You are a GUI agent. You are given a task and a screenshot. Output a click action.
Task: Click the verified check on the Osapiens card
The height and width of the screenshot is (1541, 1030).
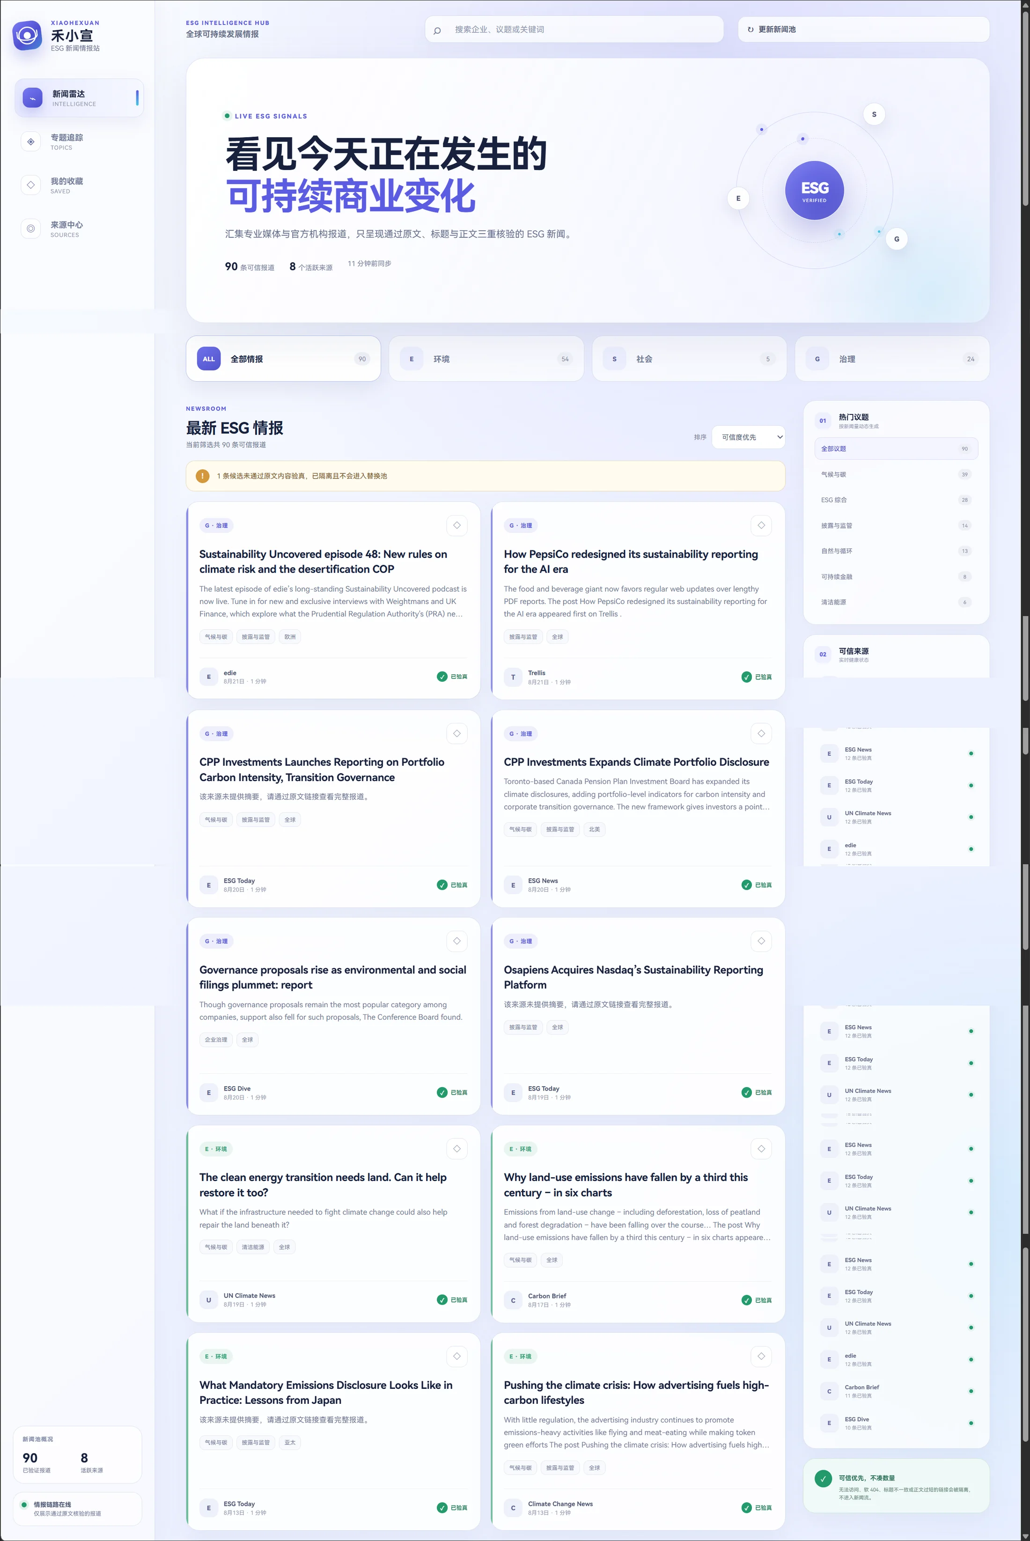(x=746, y=1092)
